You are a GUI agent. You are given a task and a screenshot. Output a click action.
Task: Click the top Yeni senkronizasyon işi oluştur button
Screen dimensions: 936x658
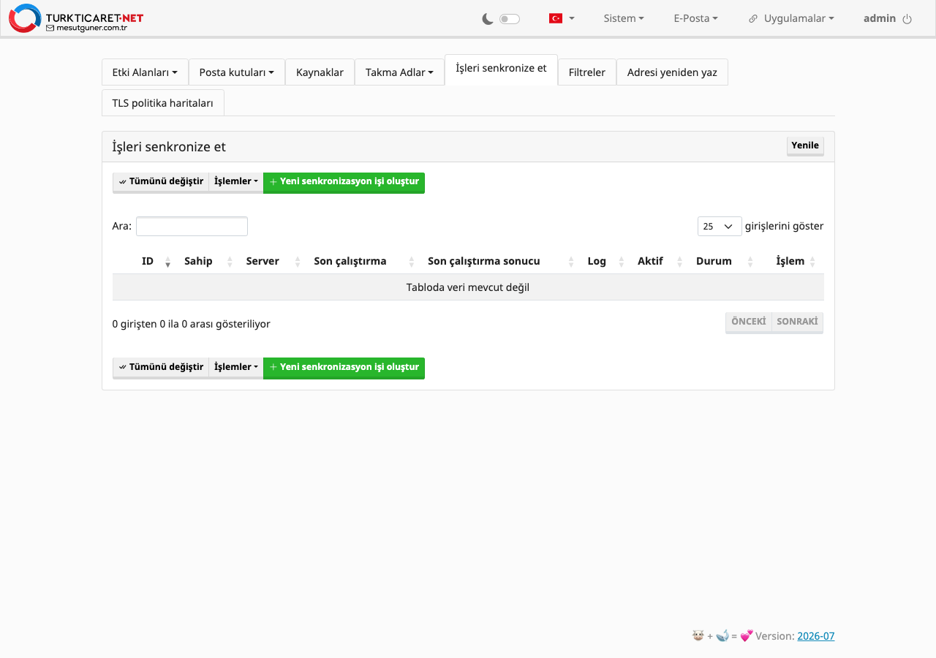pos(344,182)
